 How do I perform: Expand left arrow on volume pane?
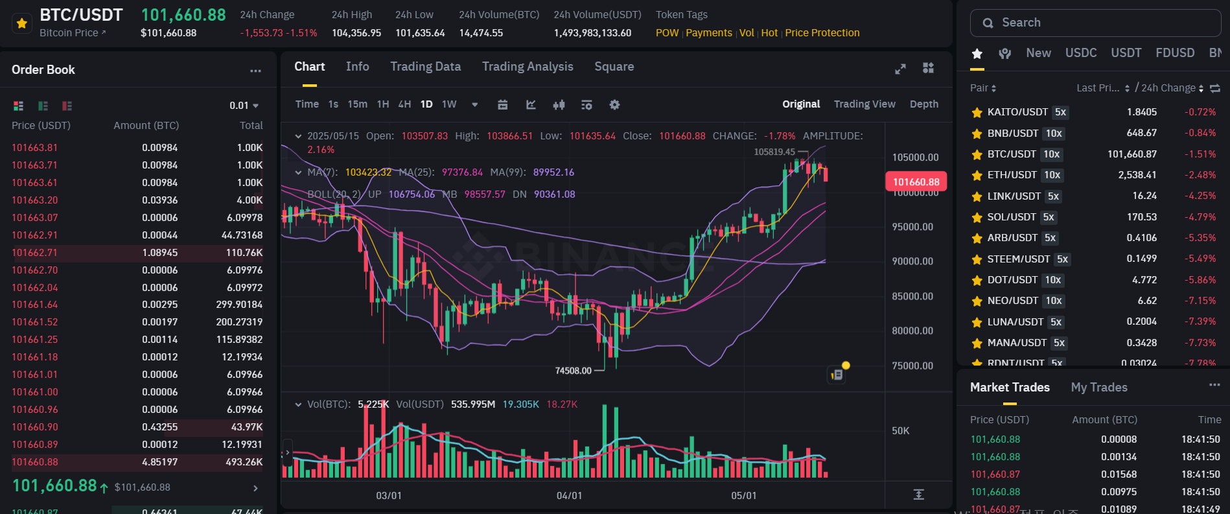coord(287,452)
